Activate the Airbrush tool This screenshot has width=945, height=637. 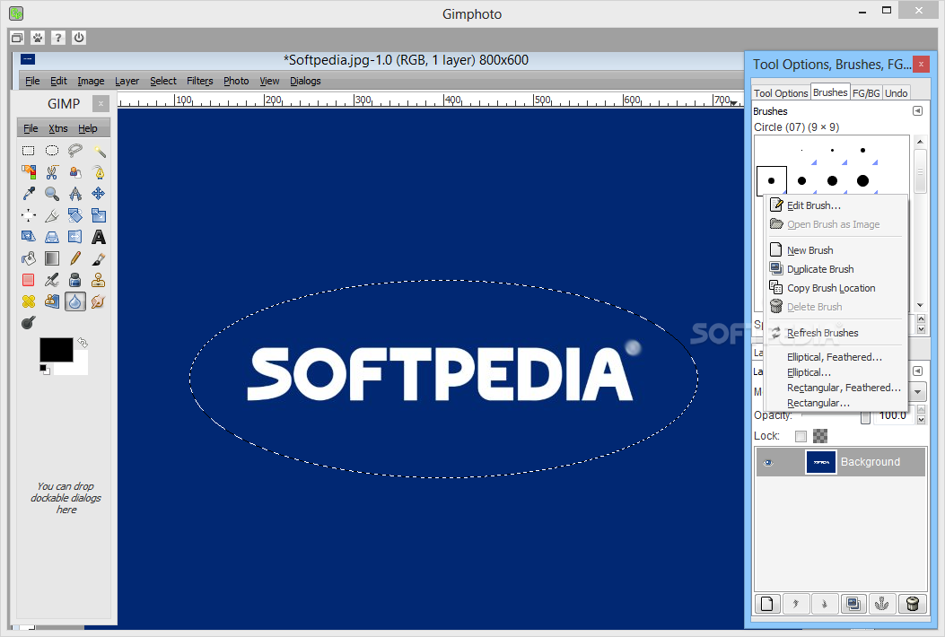pyautogui.click(x=52, y=280)
